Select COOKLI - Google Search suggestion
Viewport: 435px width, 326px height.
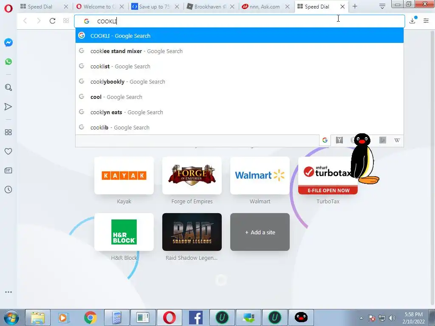coord(240,36)
